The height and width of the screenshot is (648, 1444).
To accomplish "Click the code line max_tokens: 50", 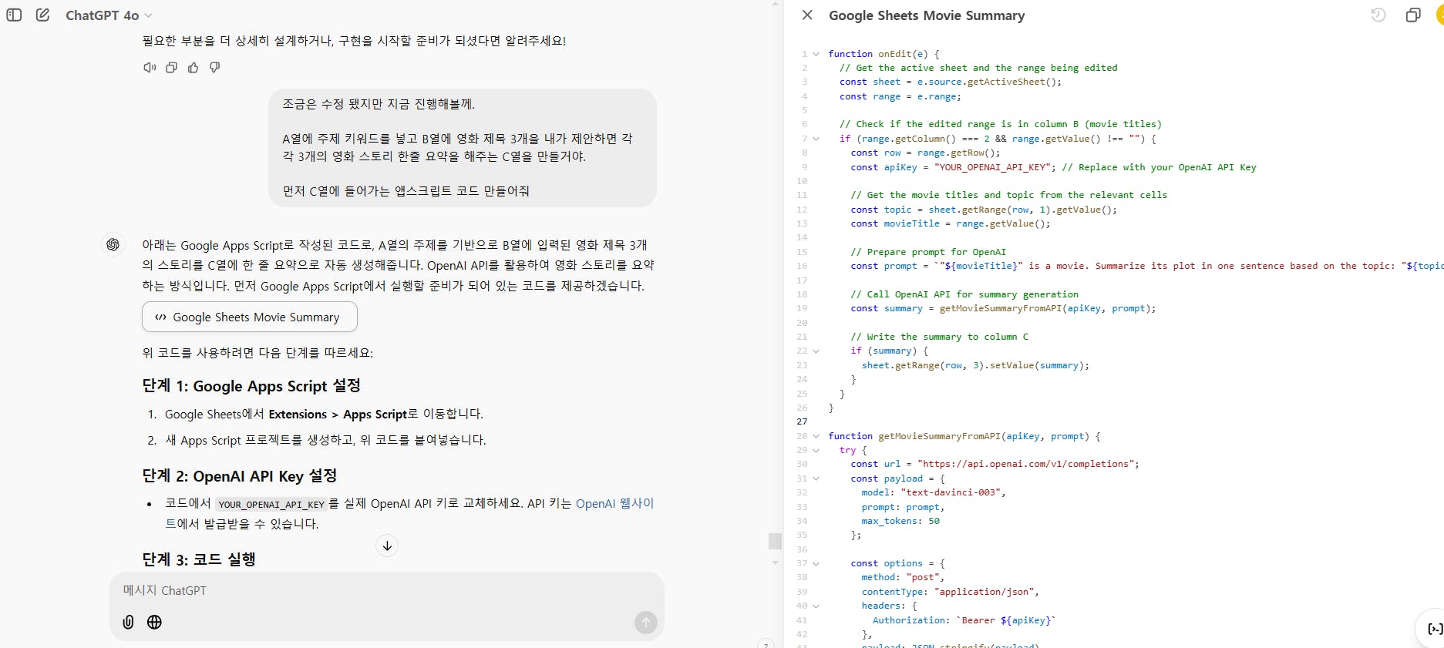I will coord(900,521).
